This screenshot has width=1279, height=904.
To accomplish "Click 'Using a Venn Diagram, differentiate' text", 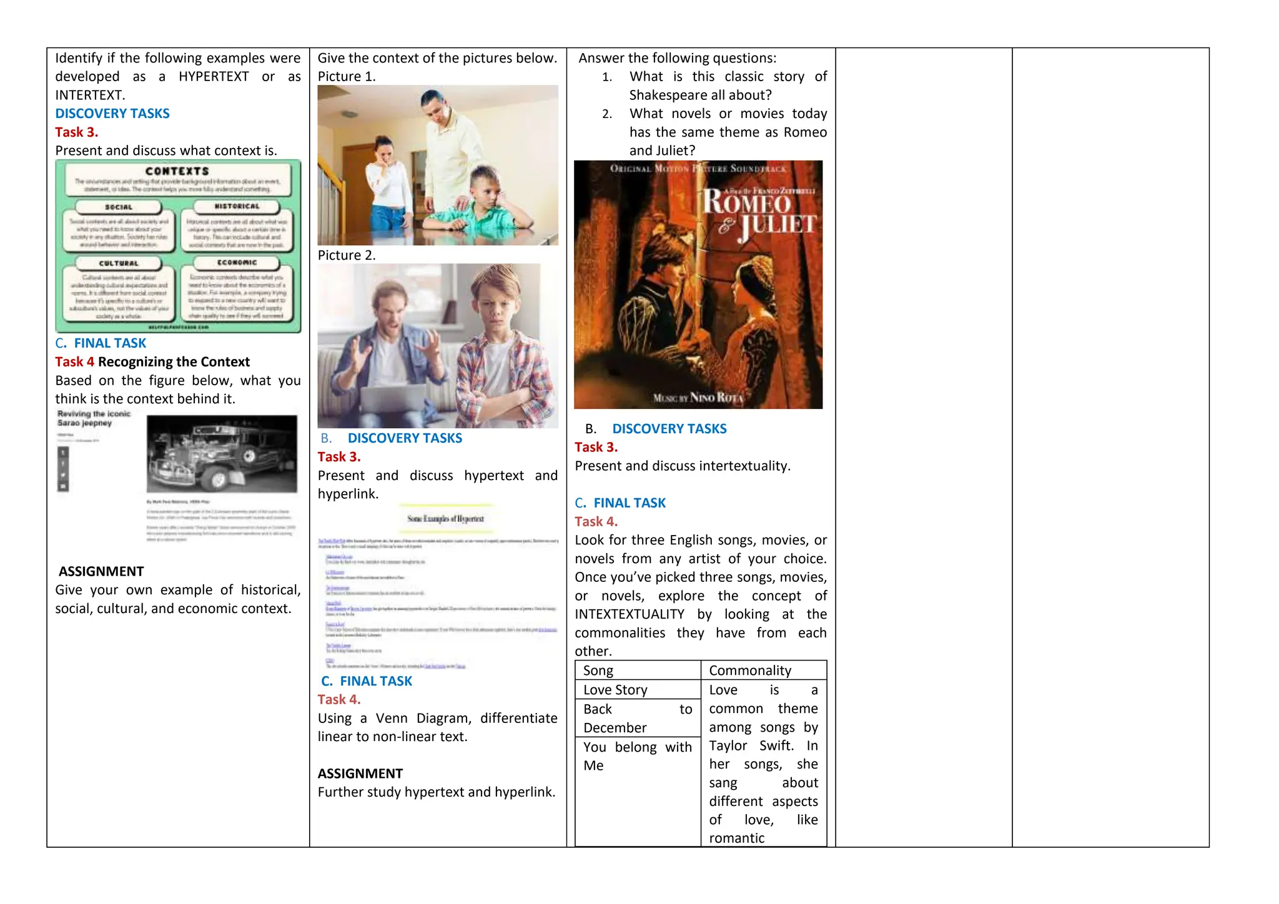I will pos(437,719).
